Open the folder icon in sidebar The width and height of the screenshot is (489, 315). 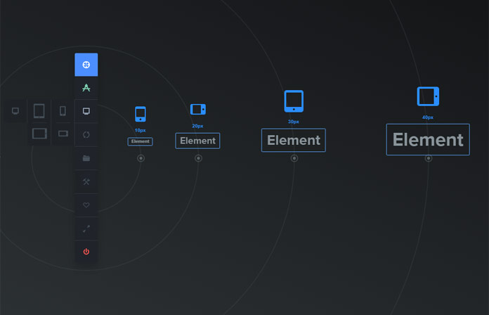pos(86,158)
